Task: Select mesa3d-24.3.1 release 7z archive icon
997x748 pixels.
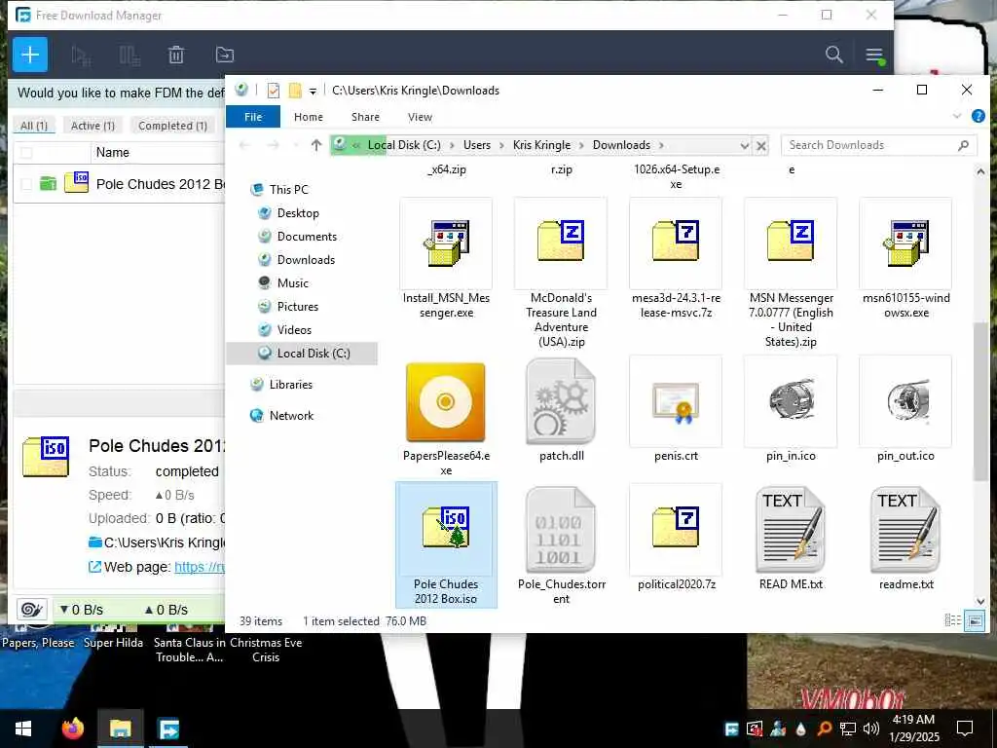Action: pos(676,243)
